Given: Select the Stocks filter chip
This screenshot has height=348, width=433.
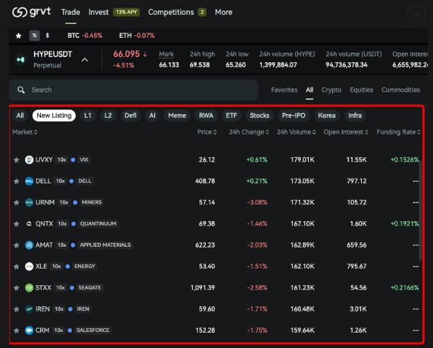Looking at the screenshot, I should coord(260,115).
